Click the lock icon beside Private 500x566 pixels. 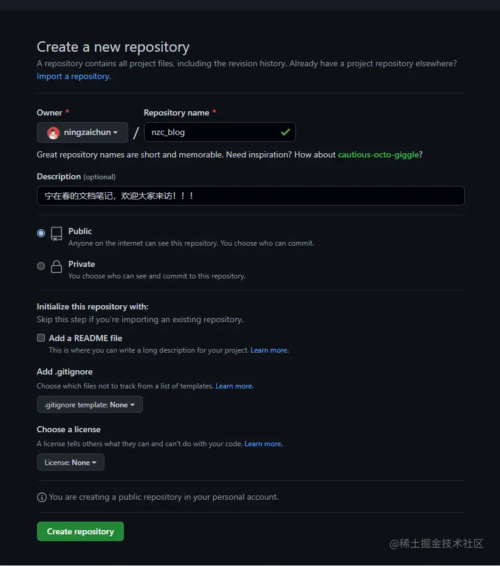tap(56, 267)
